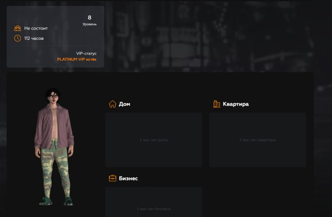The height and width of the screenshot is (217, 332).
Task: Click the character's camouflage pants
Action: tap(53, 169)
